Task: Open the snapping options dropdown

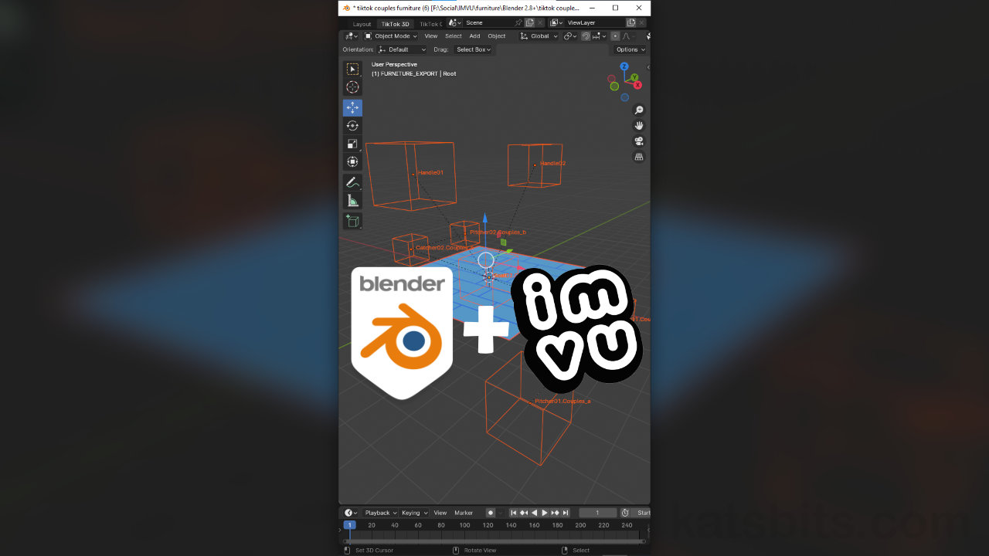Action: coord(598,36)
